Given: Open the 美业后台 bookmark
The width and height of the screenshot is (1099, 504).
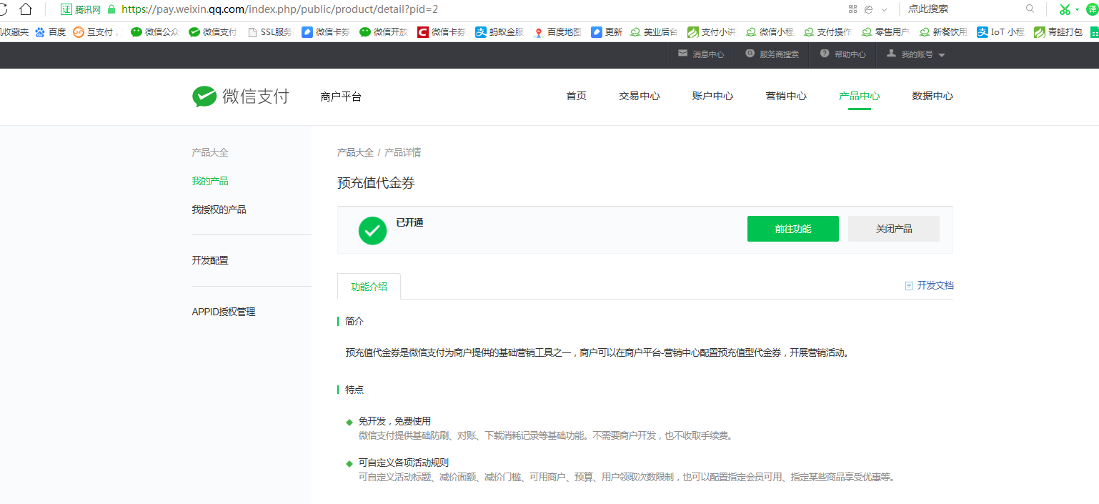Looking at the screenshot, I should click(653, 32).
